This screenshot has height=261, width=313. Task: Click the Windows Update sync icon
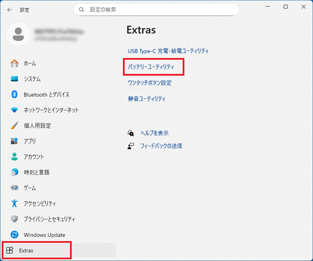point(14,234)
